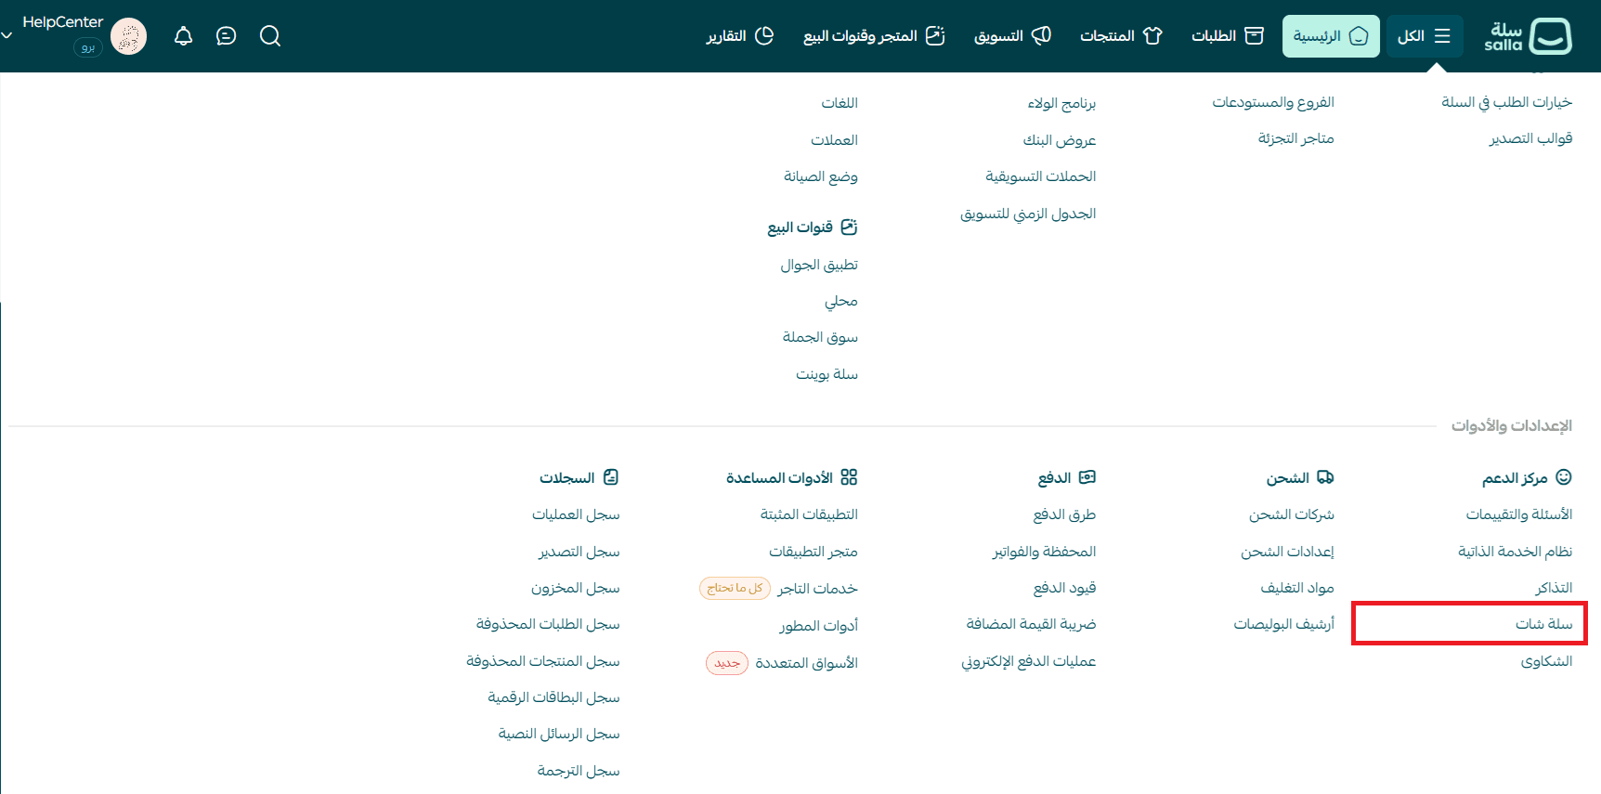Open المتجر وقنوات البيع menu

(874, 36)
